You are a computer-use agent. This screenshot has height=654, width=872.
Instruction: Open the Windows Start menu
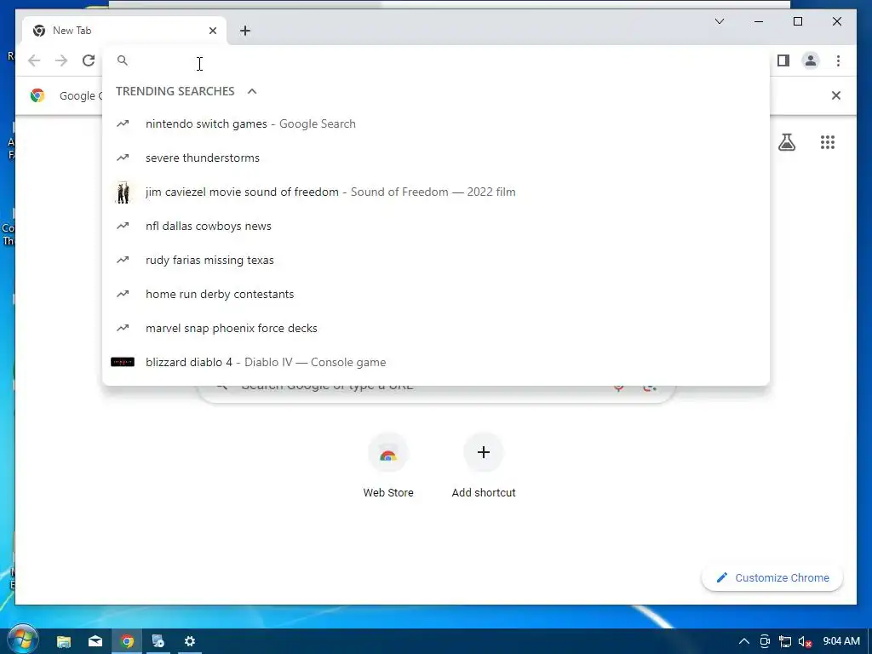(23, 640)
